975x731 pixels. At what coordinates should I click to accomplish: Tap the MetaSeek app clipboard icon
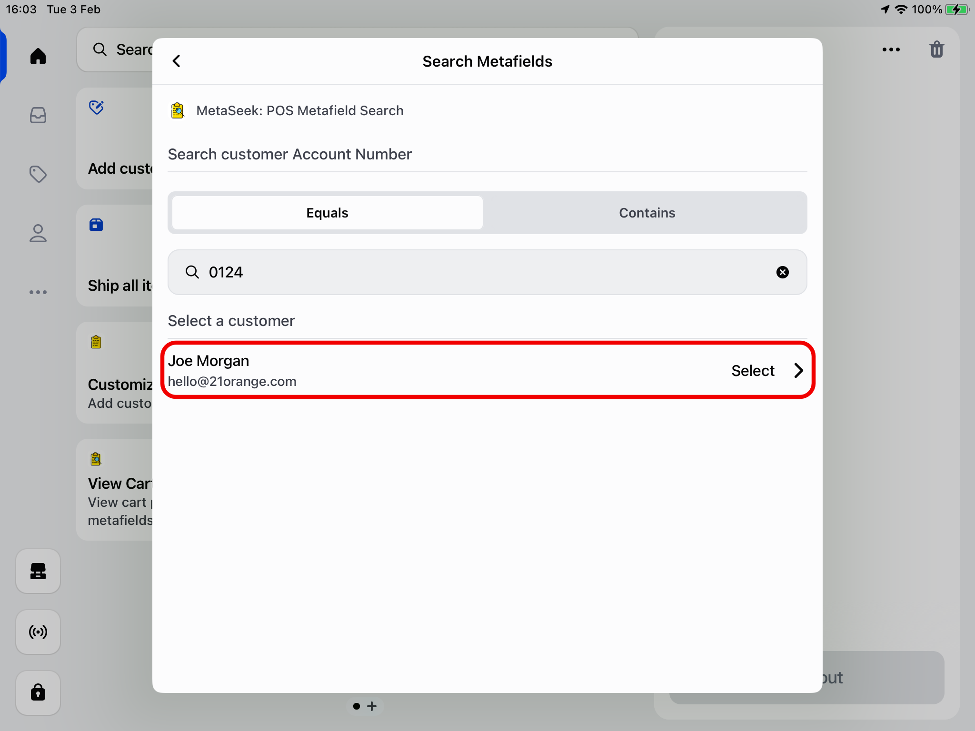point(178,110)
